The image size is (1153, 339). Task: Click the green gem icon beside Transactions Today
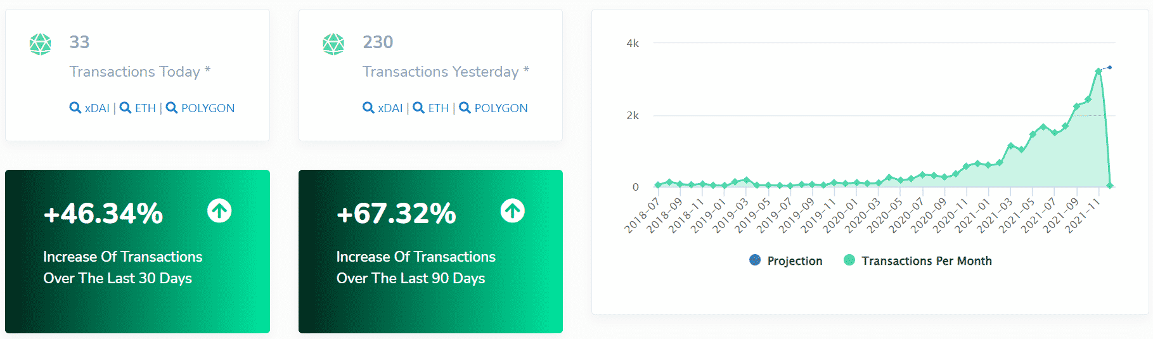(41, 44)
